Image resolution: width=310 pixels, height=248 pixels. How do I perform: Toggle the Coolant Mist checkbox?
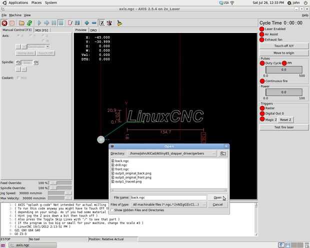18,77
